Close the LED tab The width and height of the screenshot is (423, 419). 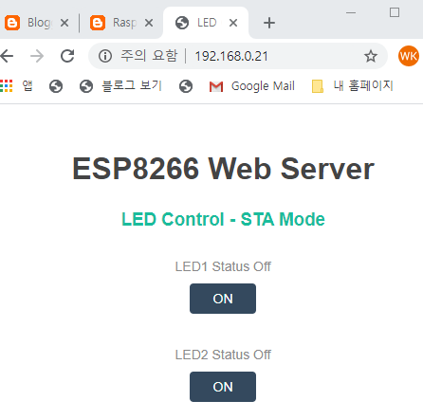233,23
